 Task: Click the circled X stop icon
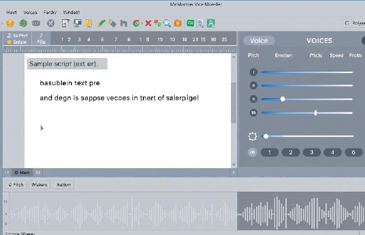click(51, 23)
